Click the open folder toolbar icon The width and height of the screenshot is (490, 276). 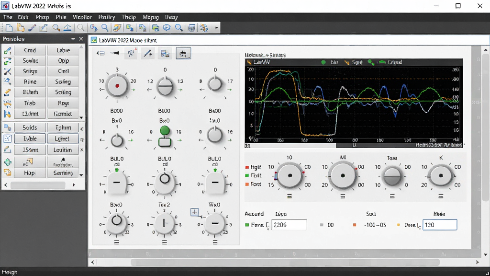[21, 28]
